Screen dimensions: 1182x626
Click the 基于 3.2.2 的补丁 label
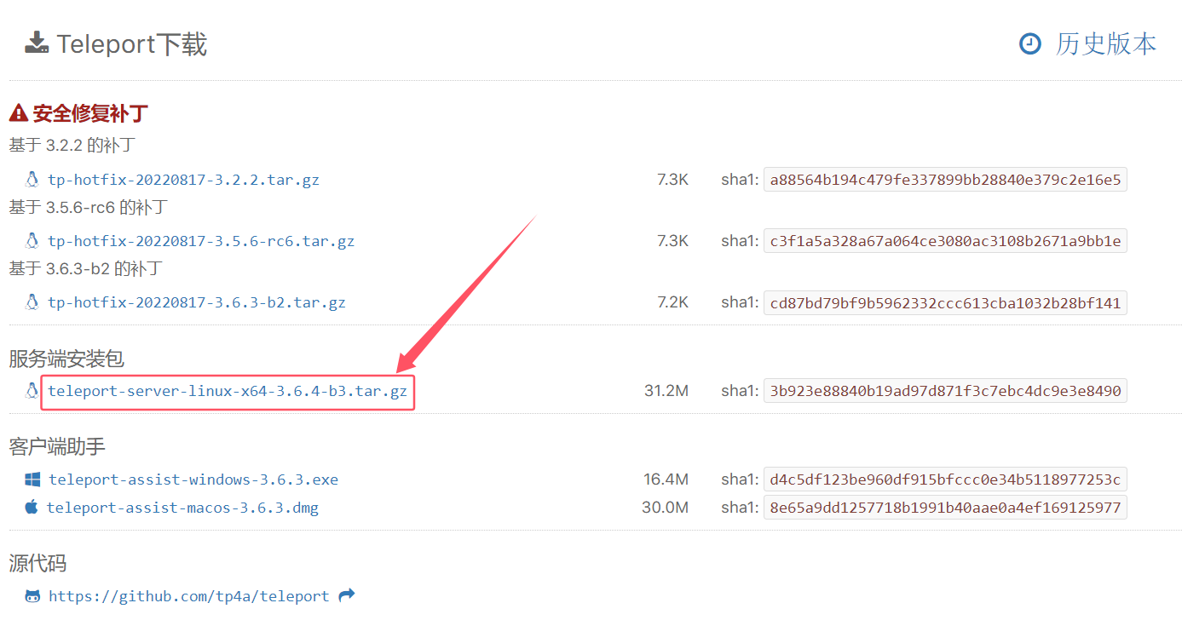pos(72,145)
